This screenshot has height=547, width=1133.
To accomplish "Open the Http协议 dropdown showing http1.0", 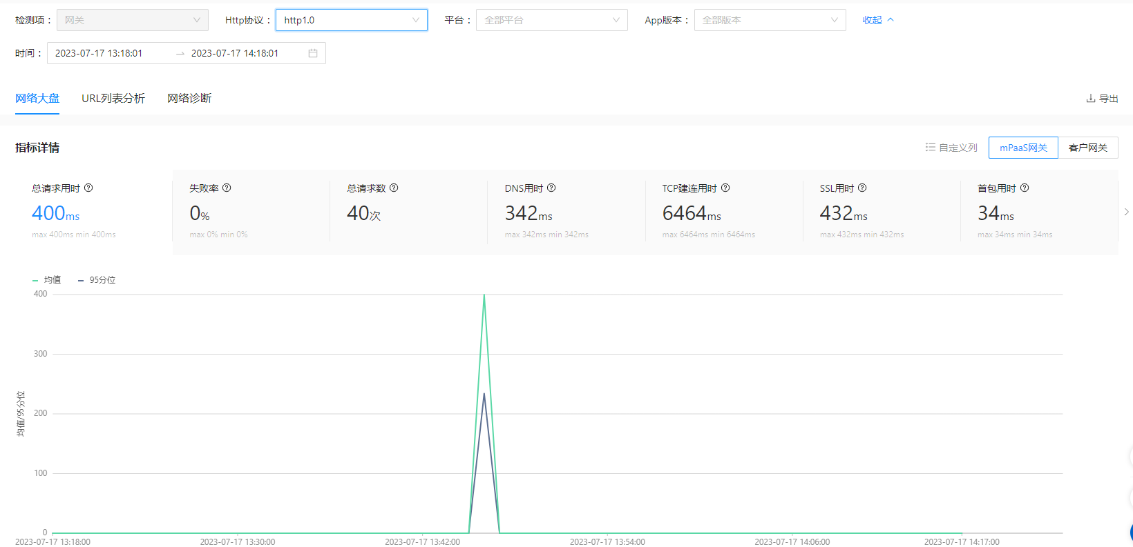I will coord(351,20).
